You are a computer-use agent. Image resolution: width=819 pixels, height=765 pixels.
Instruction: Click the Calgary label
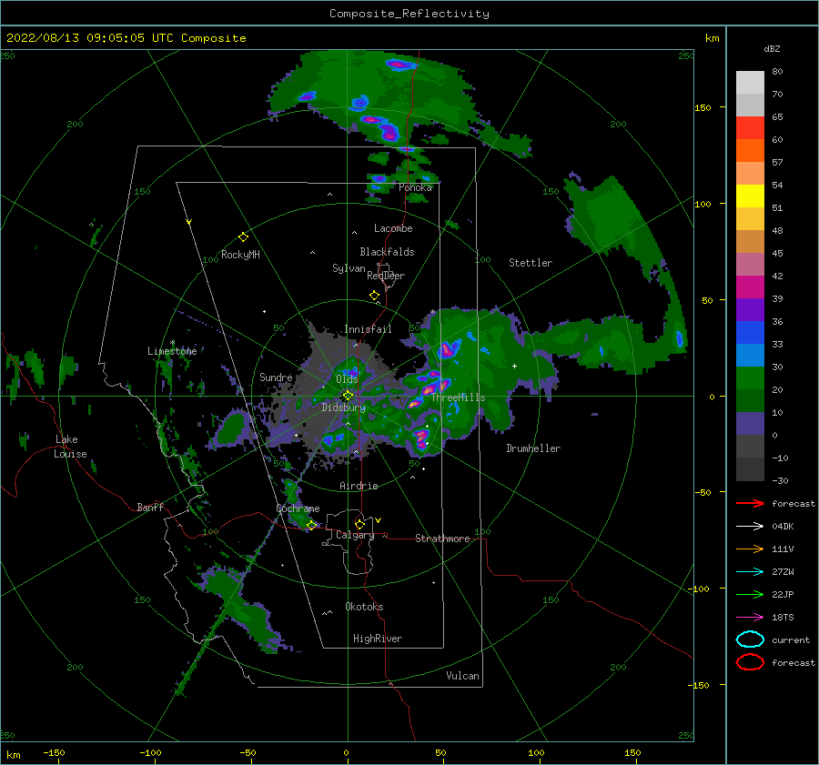click(x=355, y=535)
